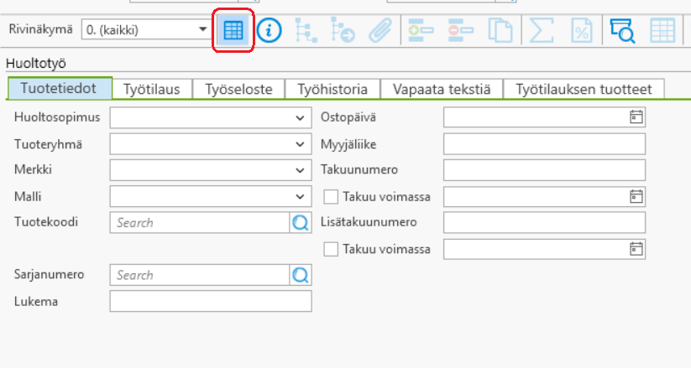Open the Vapaata tekstiä tab
691x368 pixels.
click(442, 89)
